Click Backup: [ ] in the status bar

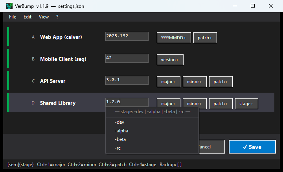pyautogui.click(x=171, y=165)
